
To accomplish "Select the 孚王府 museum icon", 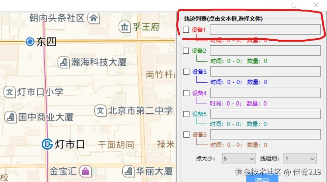I will coord(125,27).
